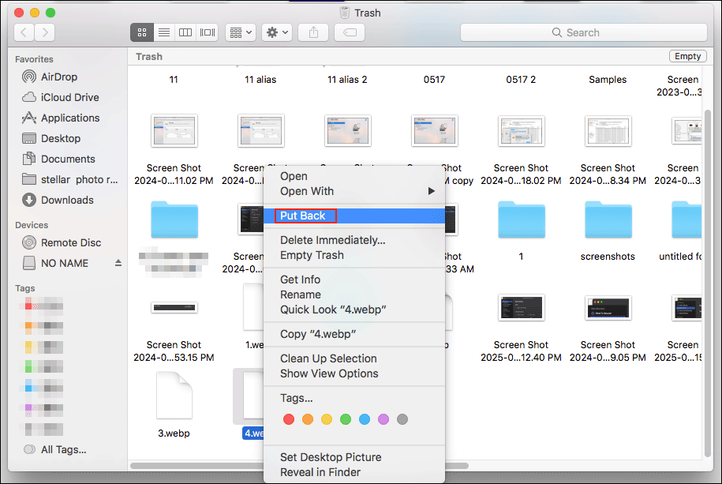Choose Clean Up Selection

click(354, 358)
